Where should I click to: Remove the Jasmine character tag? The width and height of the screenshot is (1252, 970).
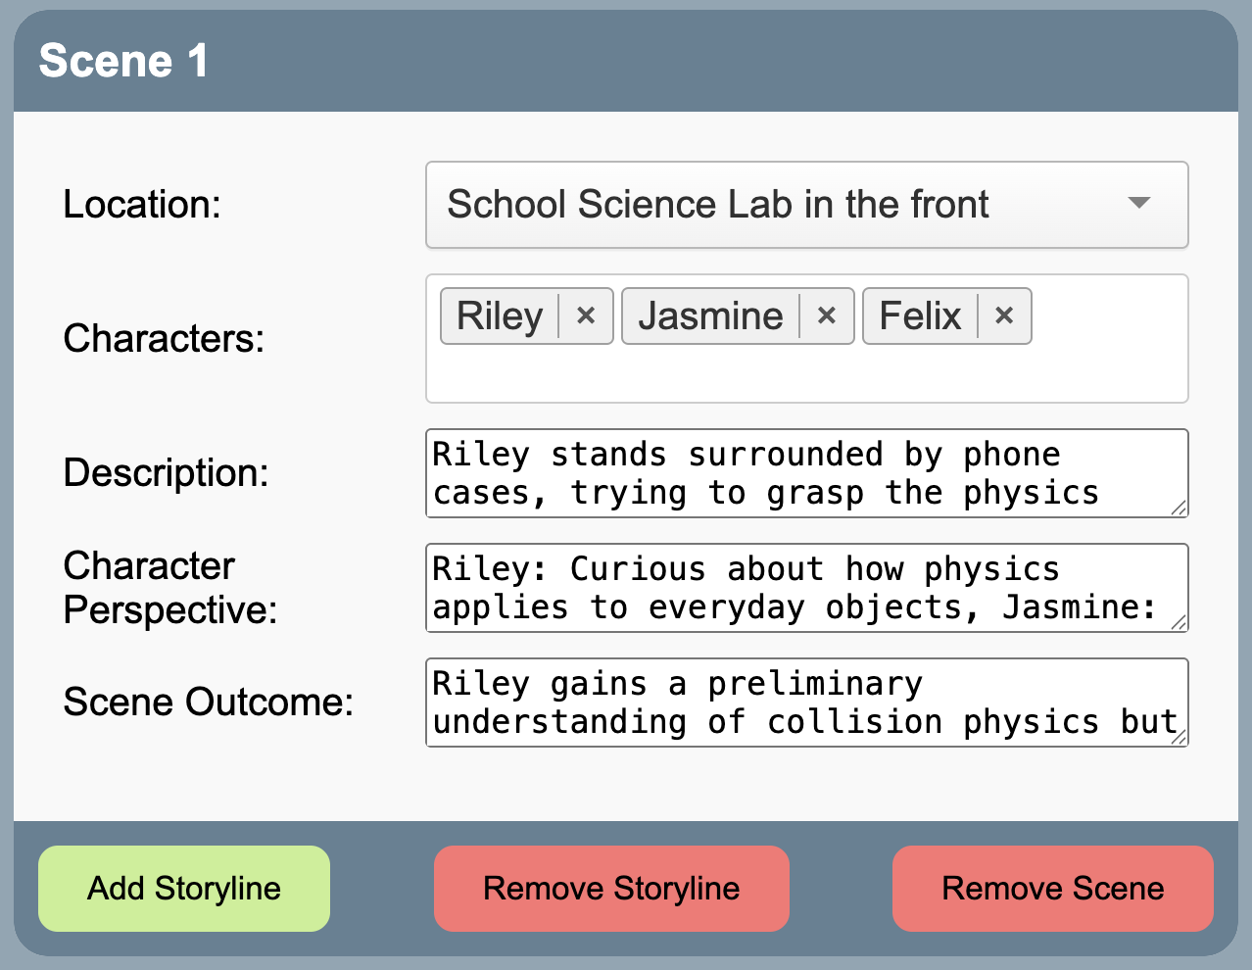pyautogui.click(x=827, y=315)
